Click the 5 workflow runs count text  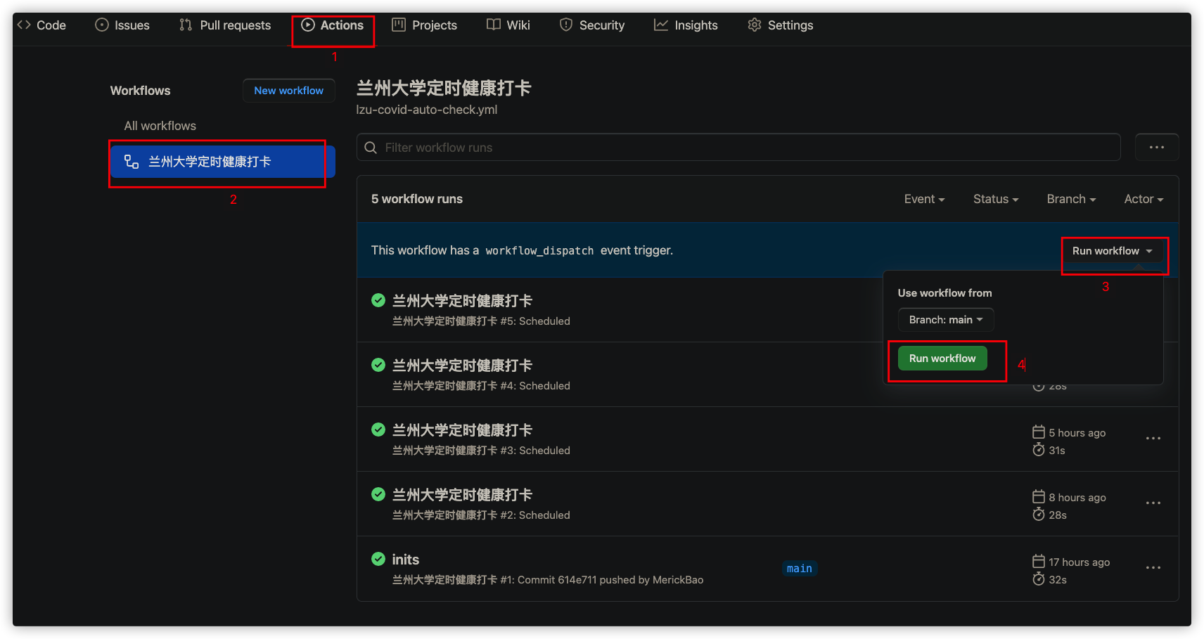(417, 199)
